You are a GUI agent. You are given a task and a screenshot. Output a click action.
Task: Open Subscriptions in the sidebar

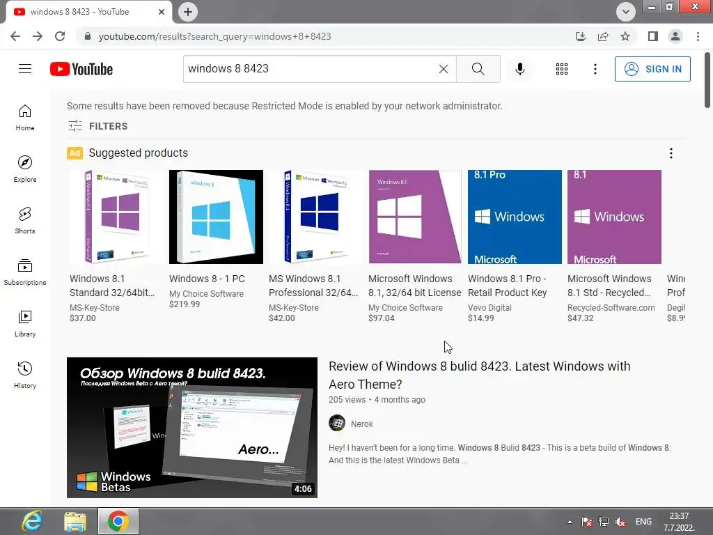click(25, 272)
